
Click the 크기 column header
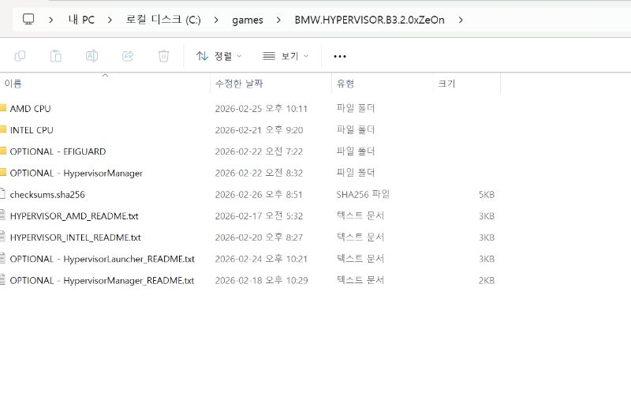pyautogui.click(x=446, y=83)
